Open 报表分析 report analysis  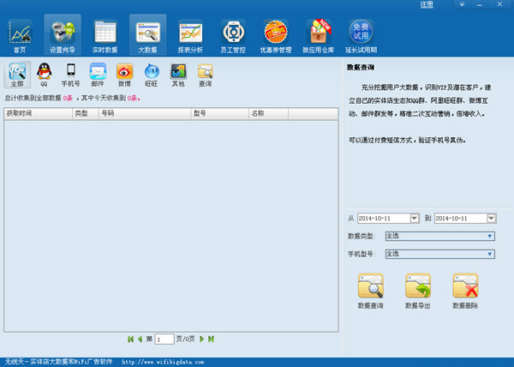190,36
